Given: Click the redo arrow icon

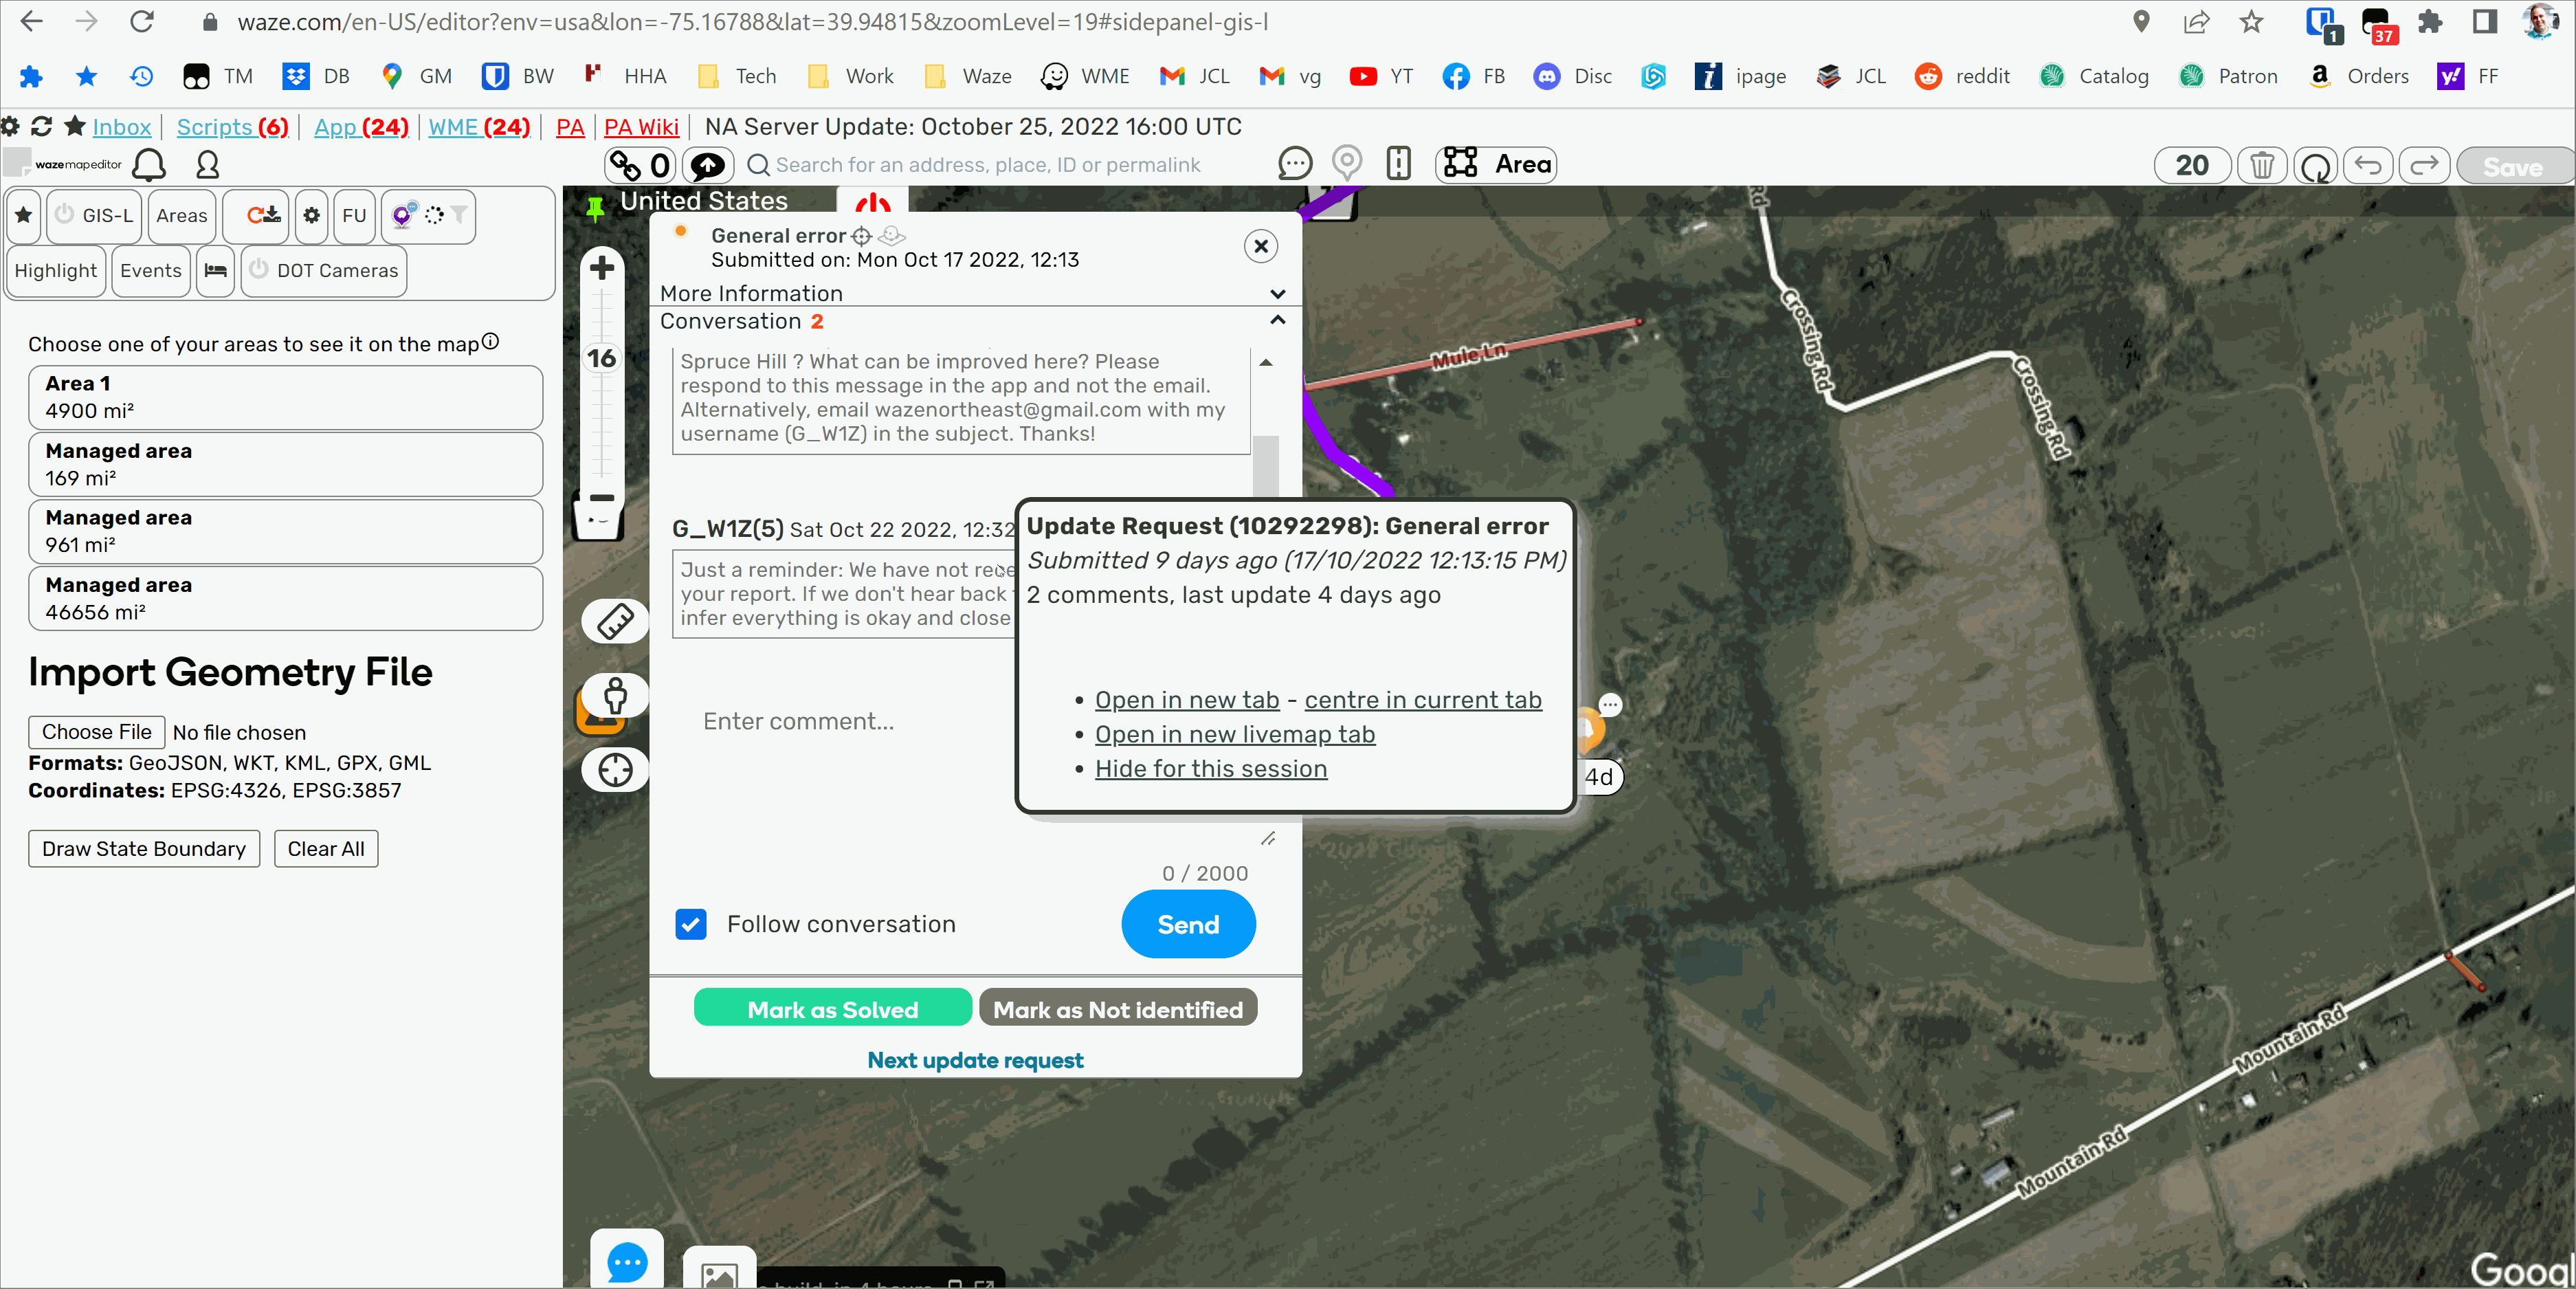Looking at the screenshot, I should tap(2424, 166).
